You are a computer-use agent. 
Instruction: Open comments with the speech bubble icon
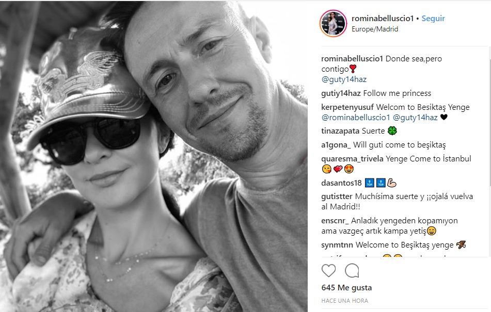[x=352, y=271]
